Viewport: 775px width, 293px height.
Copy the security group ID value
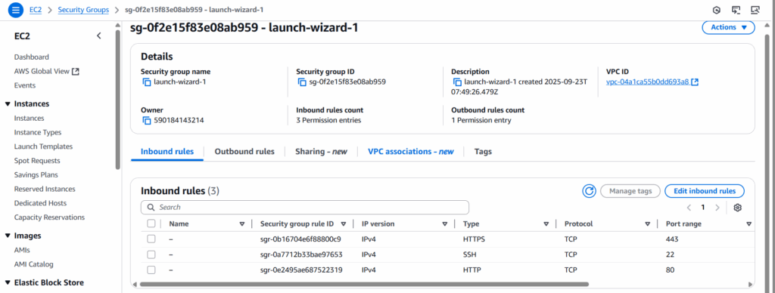coord(302,82)
